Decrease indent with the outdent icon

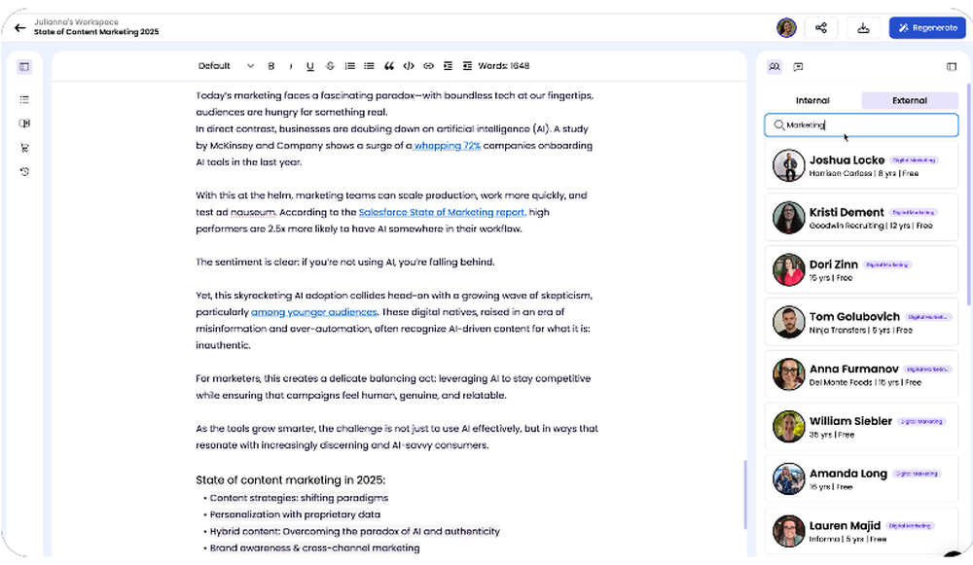[x=467, y=66]
